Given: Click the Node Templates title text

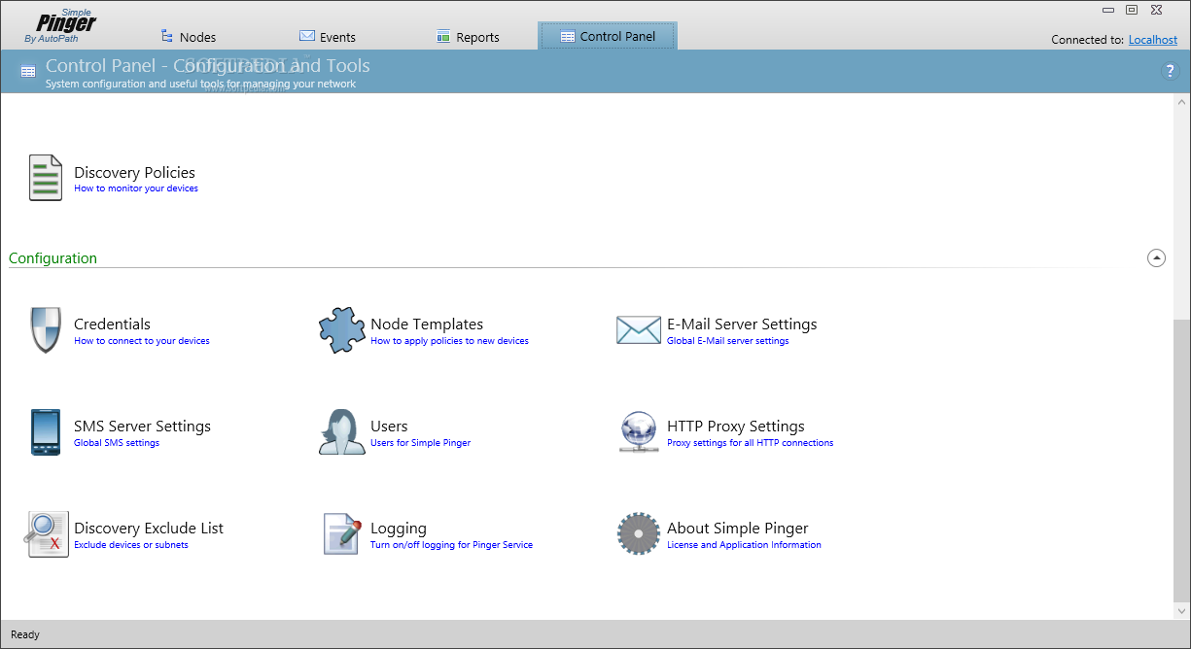Looking at the screenshot, I should pos(427,324).
